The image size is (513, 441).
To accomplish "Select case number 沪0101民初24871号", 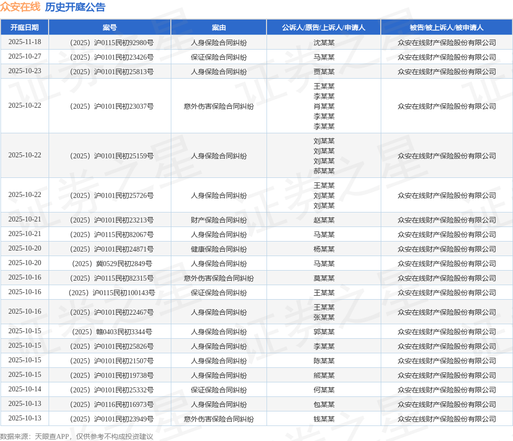I will (124, 249).
